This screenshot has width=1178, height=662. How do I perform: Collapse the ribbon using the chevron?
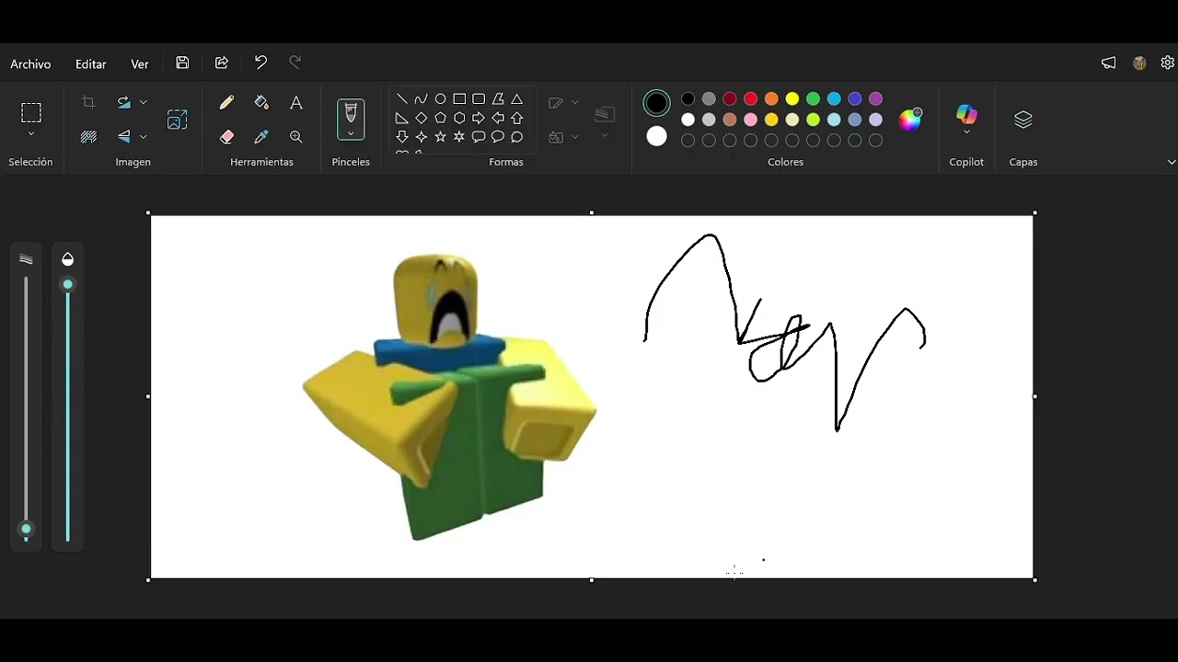tap(1171, 162)
